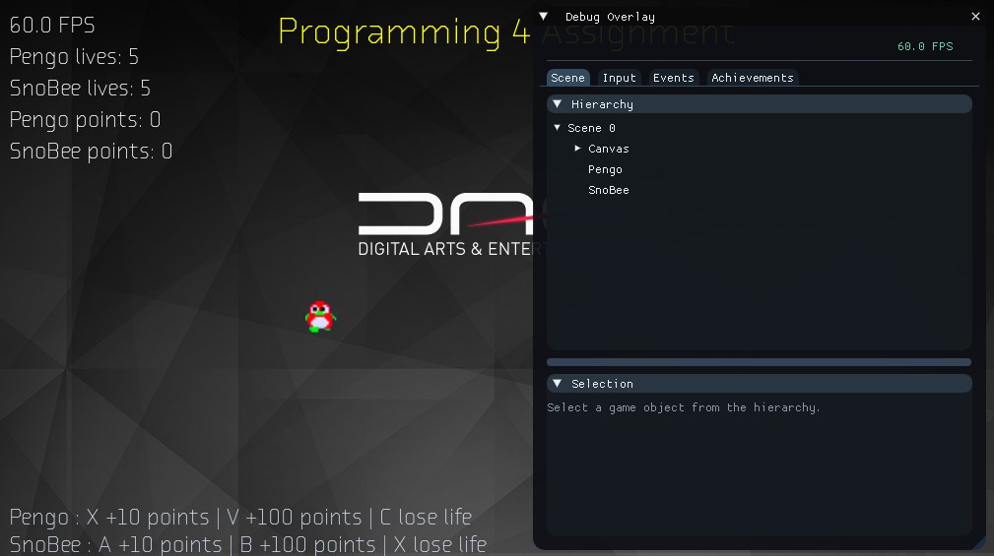Click the SnoBee controls instruction line
The height and width of the screenshot is (556, 994).
click(248, 544)
